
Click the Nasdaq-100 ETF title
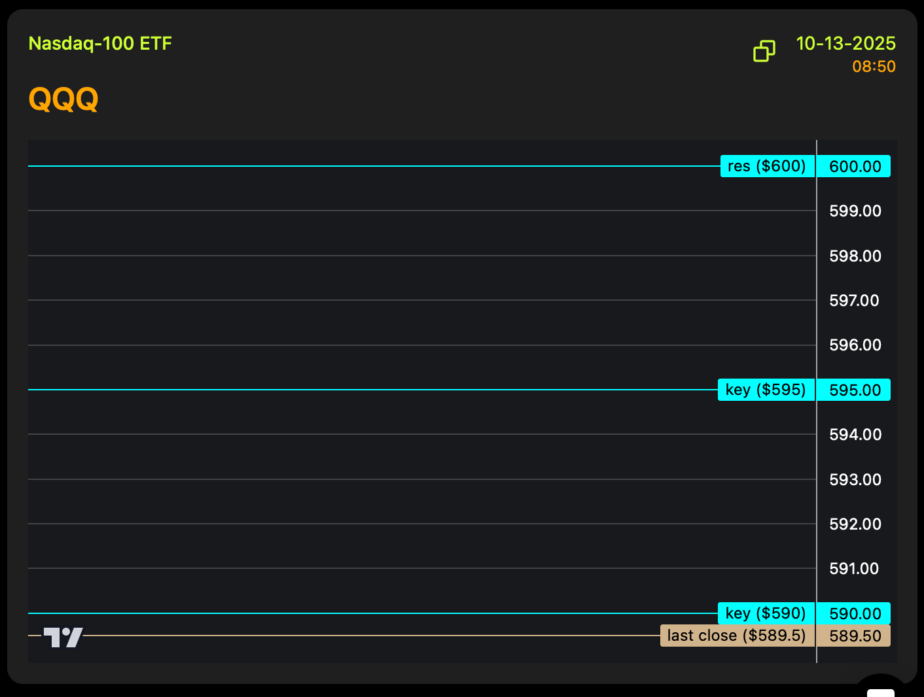coord(100,44)
